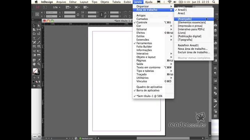Click the Wi-Fi status icon
Screen dimensions: 250x140
click(x=170, y=2)
